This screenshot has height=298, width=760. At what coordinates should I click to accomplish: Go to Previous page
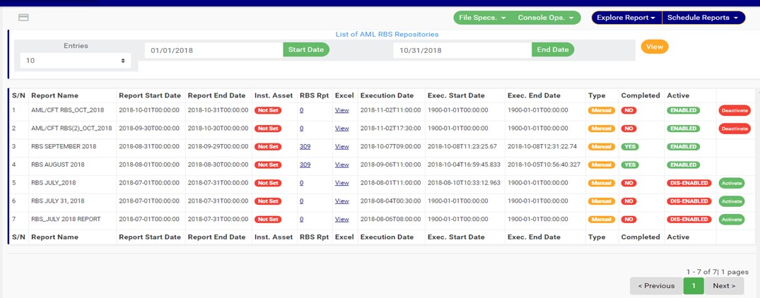656,286
